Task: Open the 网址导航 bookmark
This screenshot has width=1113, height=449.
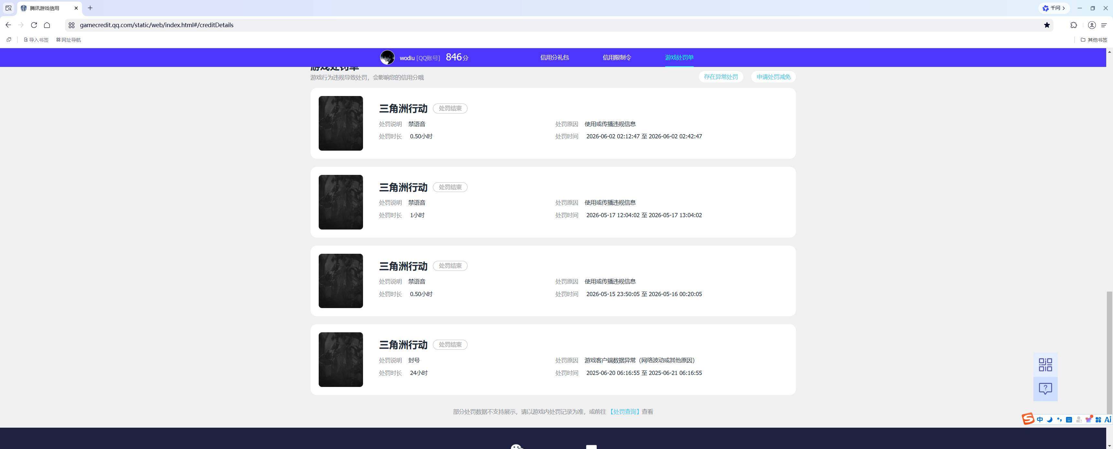Action: (69, 40)
